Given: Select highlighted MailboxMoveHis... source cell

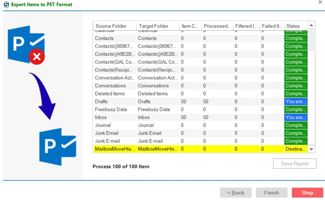Looking at the screenshot, I should tap(115, 149).
